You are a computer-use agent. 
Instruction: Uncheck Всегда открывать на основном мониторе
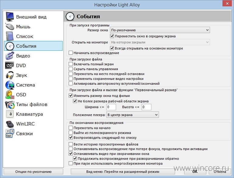[112, 48]
